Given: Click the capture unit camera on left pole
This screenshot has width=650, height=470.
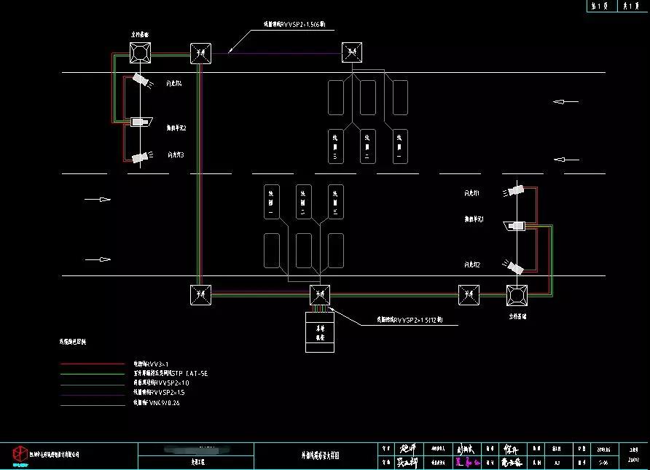Looking at the screenshot, I should point(139,123).
